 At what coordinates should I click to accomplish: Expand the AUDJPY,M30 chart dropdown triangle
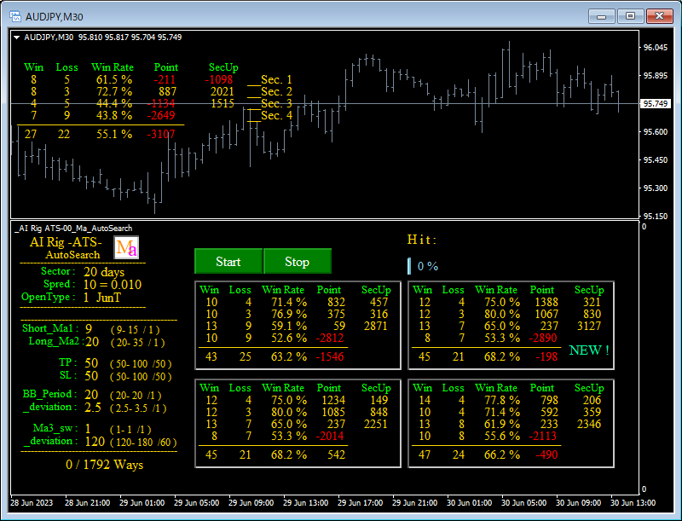point(16,38)
